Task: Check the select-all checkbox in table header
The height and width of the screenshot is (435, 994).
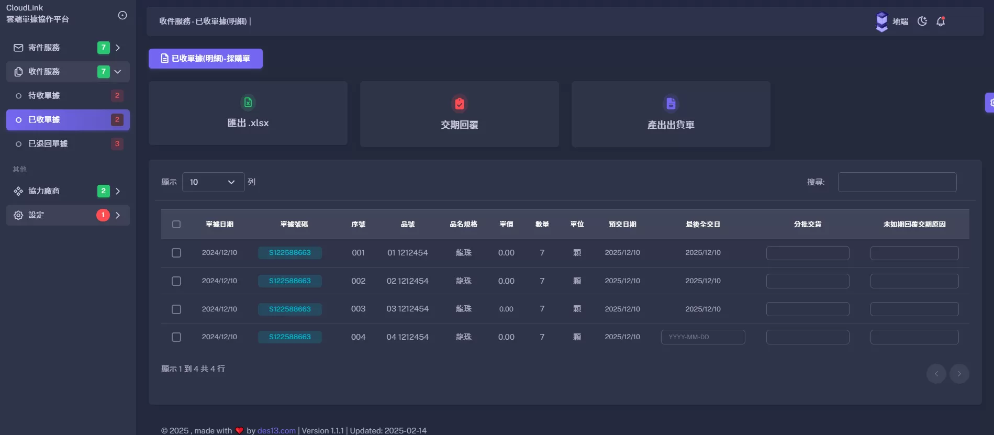Action: 176,225
